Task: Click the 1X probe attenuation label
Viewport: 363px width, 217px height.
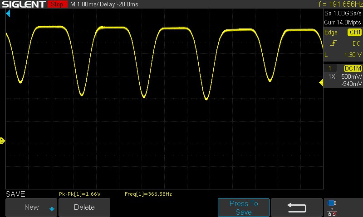Action: 332,76
